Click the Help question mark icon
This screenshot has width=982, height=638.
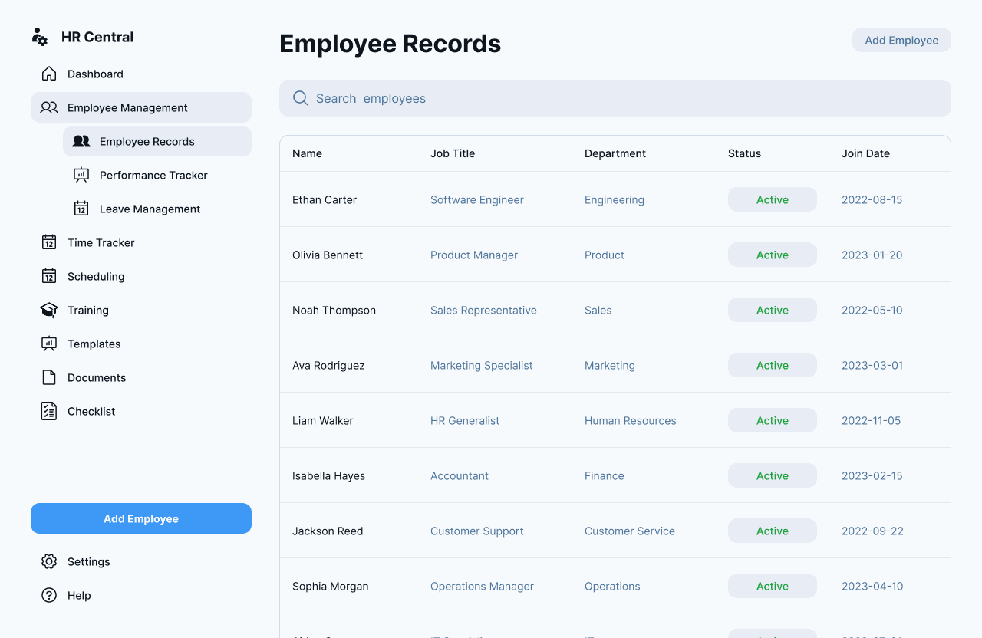[x=49, y=595]
